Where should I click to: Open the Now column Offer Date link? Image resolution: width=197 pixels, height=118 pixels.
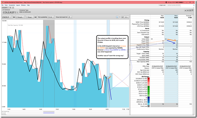[x=171, y=66]
